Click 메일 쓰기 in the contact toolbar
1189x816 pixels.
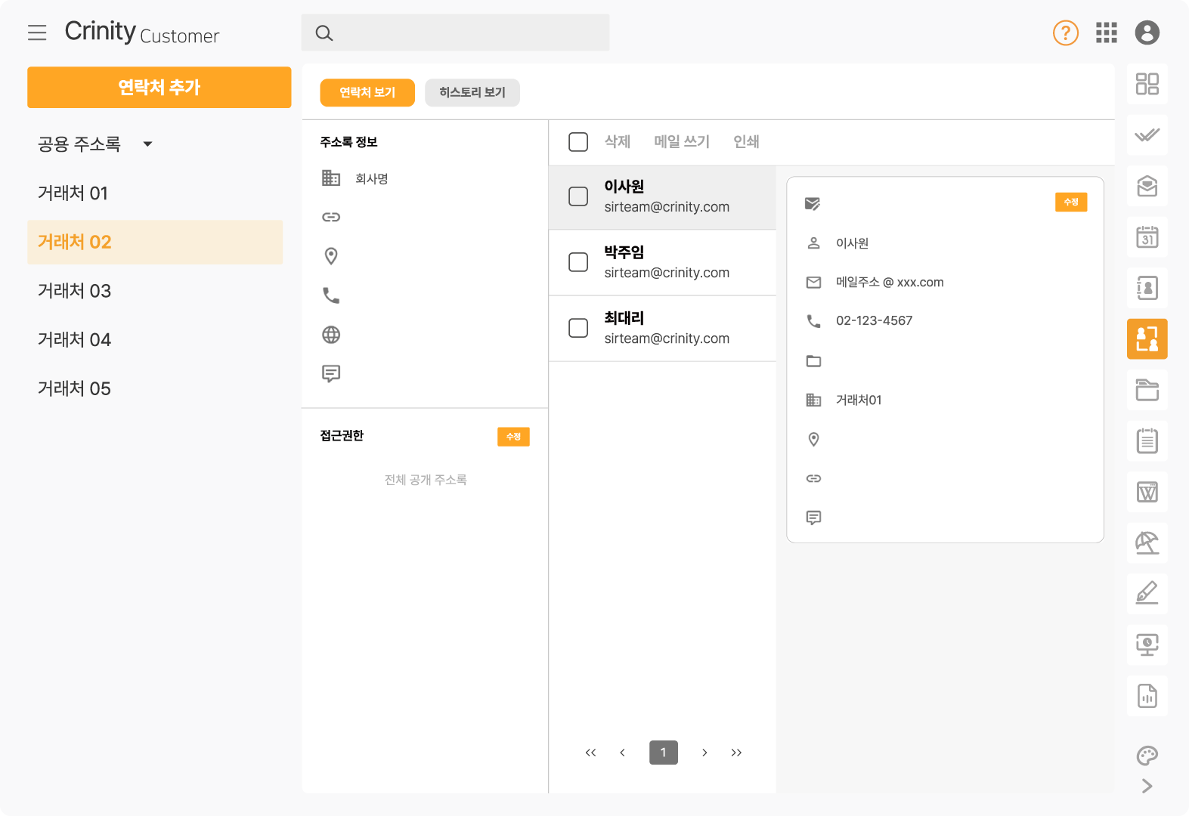coord(682,142)
